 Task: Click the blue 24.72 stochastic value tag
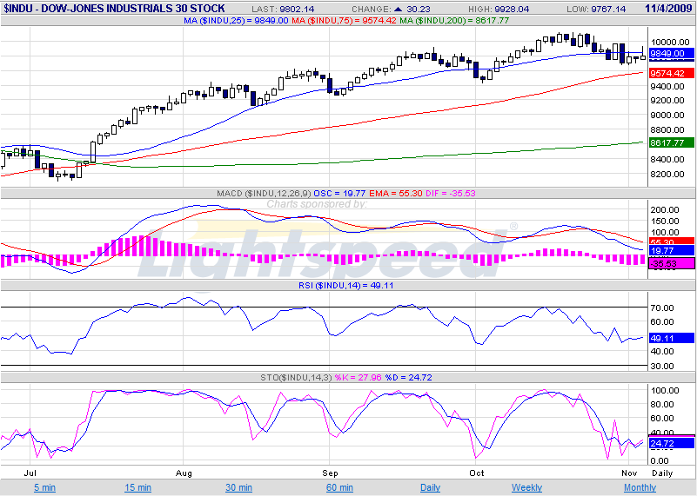[x=671, y=443]
